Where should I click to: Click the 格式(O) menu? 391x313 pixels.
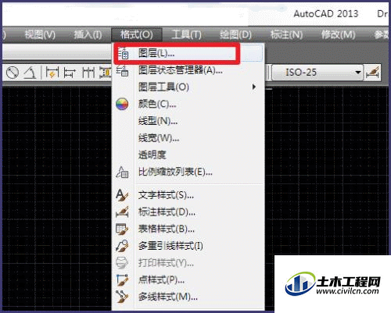[x=137, y=34]
